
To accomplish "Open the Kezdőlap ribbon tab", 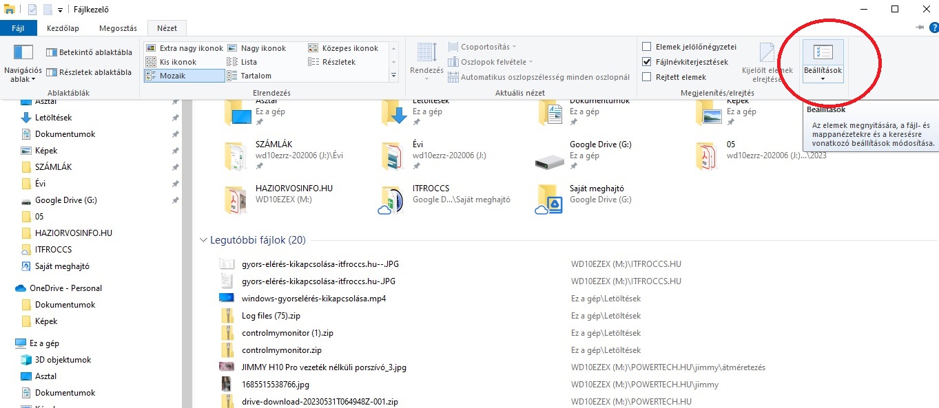I will [x=63, y=28].
